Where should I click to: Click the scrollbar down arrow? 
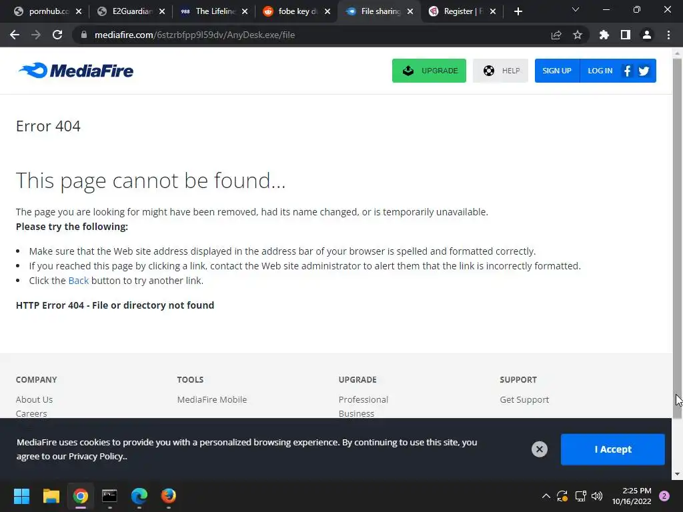click(x=678, y=474)
